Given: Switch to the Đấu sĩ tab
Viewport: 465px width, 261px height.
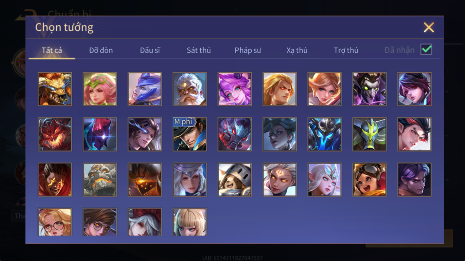Looking at the screenshot, I should 150,50.
